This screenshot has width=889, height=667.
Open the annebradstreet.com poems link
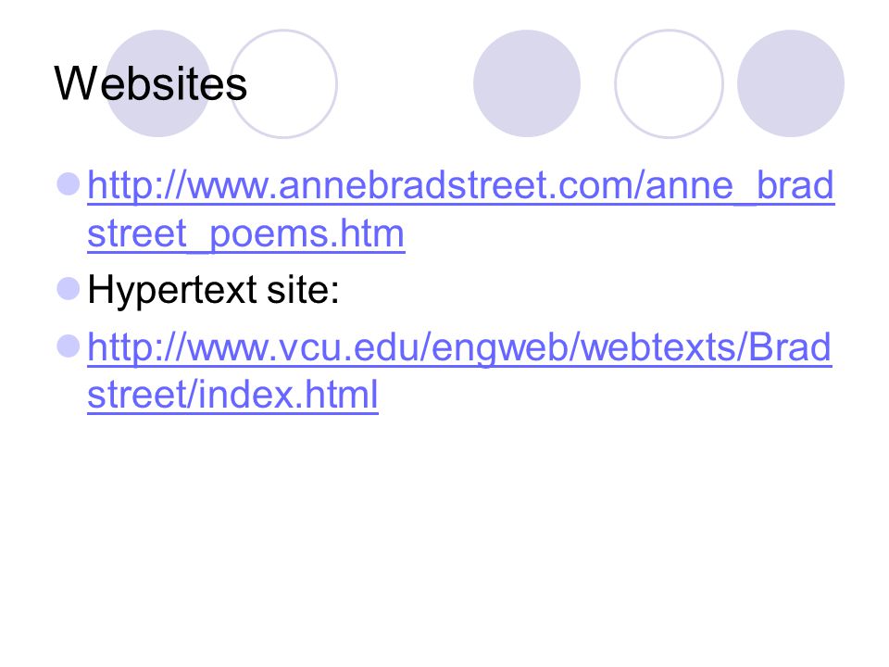click(x=460, y=208)
